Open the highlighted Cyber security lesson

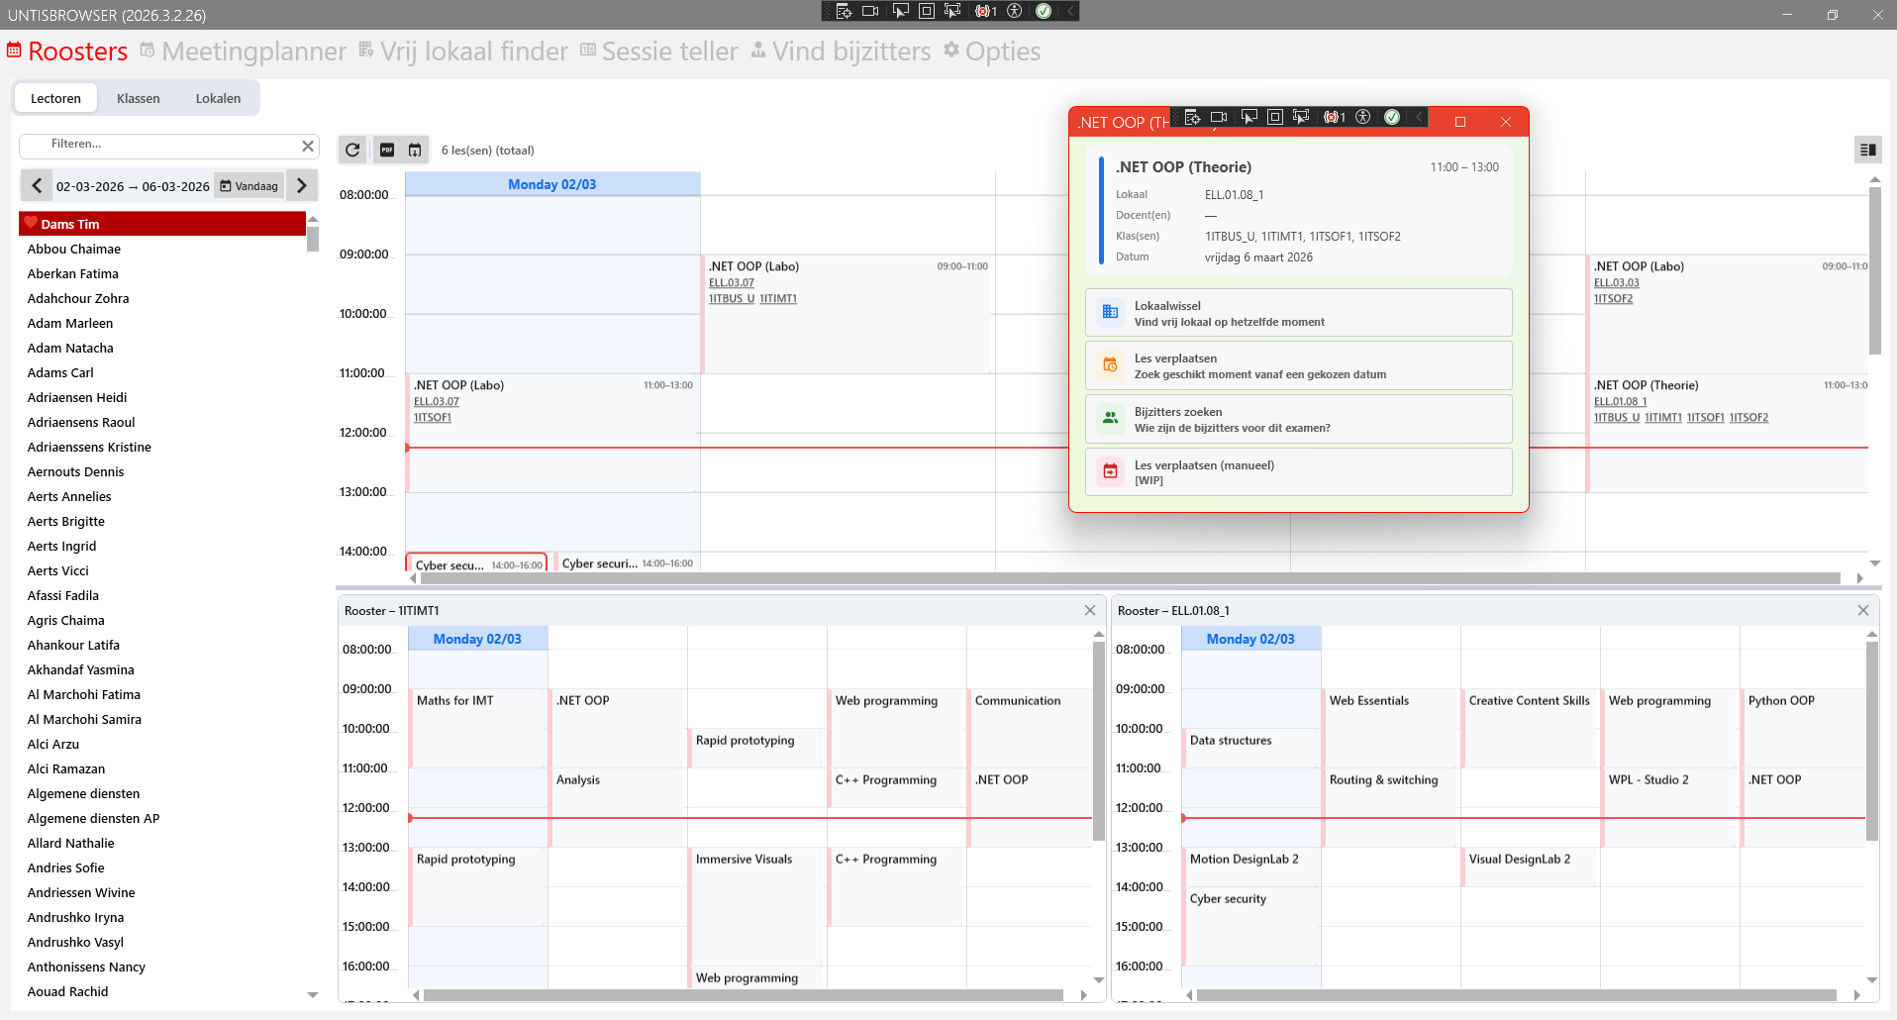476,564
